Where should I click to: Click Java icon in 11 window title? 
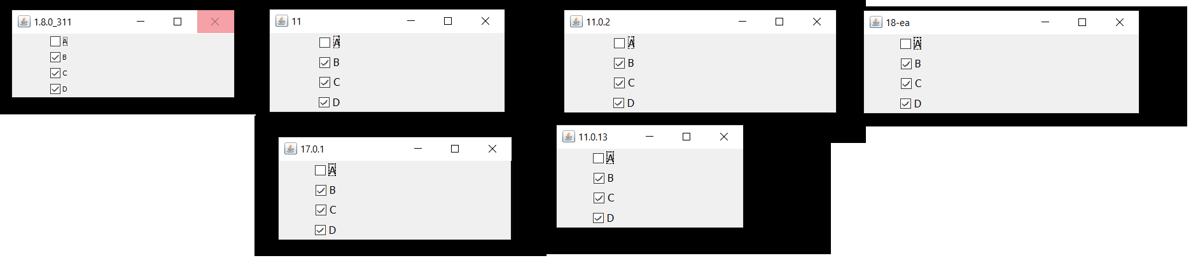tap(281, 21)
